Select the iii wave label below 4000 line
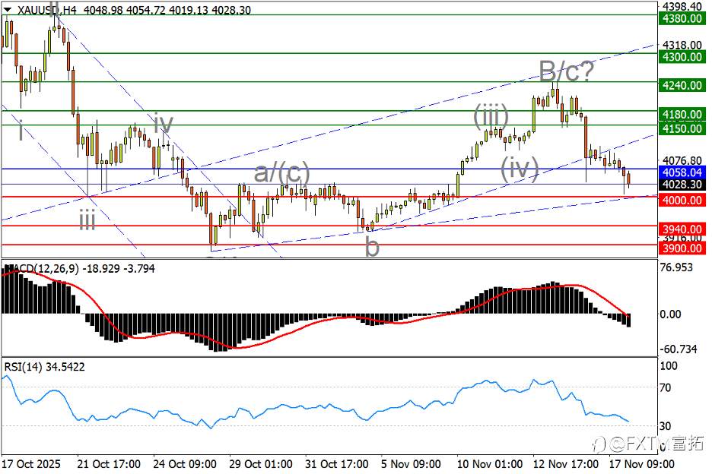Image resolution: width=712 pixels, height=474 pixels. click(87, 220)
